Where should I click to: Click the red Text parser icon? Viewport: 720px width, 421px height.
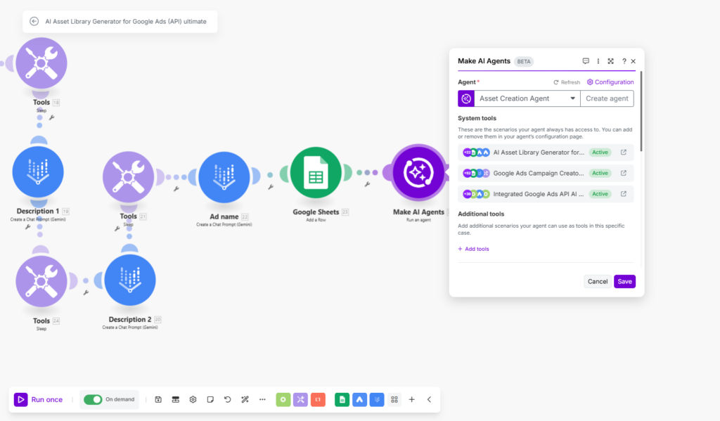coord(319,400)
